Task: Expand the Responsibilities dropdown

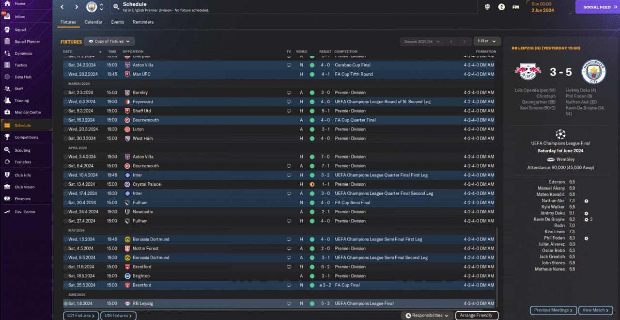Action: pos(427,315)
